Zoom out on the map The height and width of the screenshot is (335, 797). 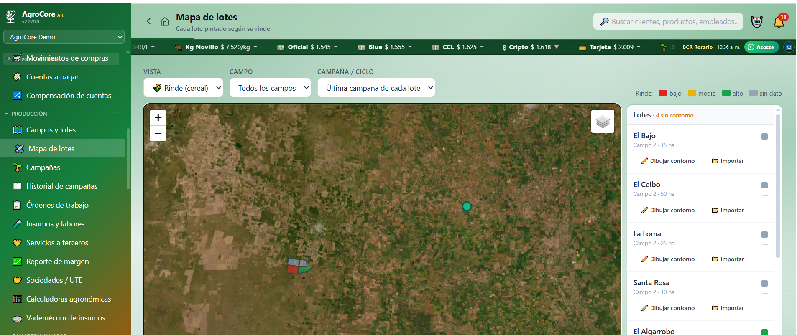point(158,134)
